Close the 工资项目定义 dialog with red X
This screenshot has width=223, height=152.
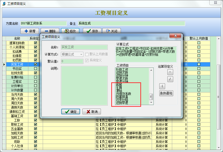pos(175,36)
